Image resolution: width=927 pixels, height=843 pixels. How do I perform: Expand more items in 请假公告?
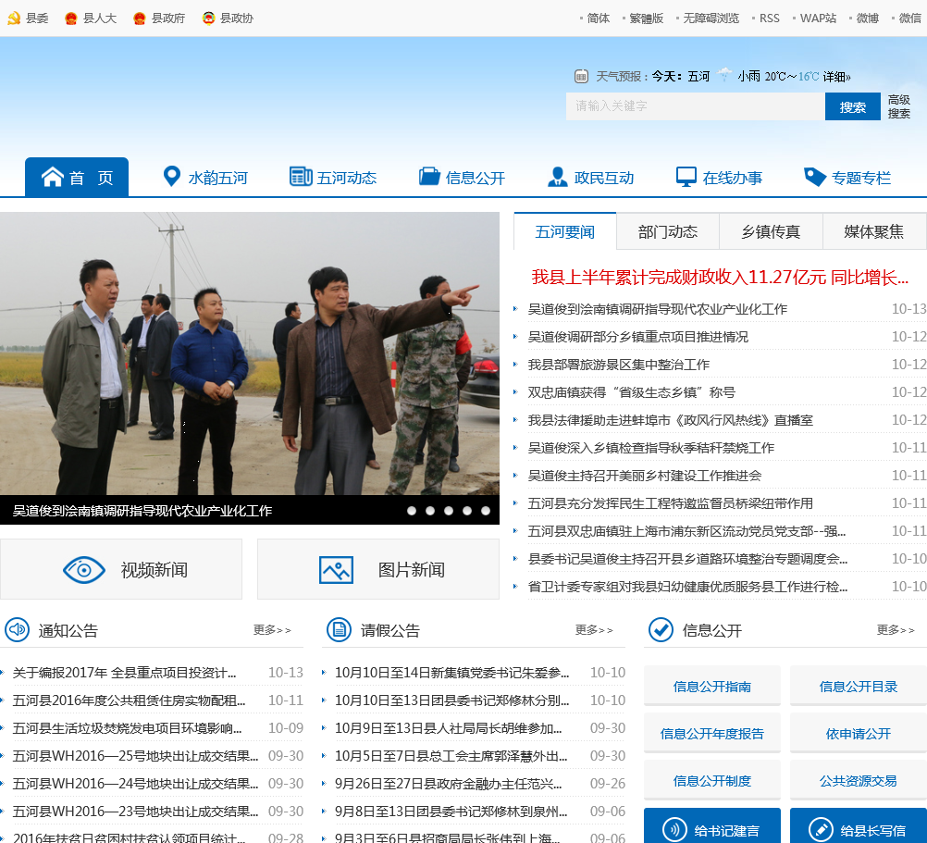595,630
